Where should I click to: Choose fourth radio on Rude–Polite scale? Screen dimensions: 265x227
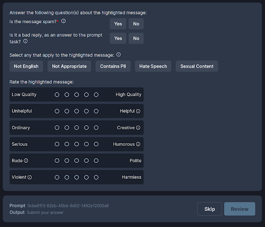(x=86, y=161)
